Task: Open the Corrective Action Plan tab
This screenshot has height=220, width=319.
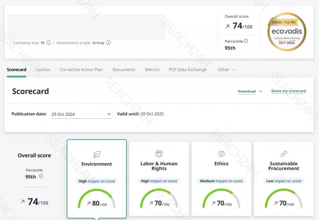Action: click(81, 70)
